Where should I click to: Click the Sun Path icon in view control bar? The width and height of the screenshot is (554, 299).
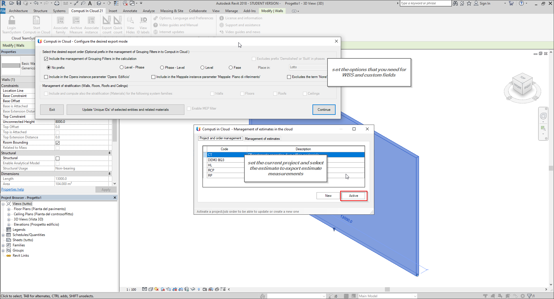[157, 289]
